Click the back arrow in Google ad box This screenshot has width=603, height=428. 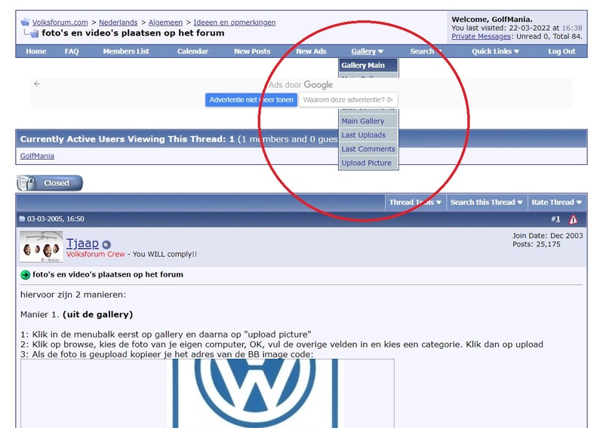click(x=37, y=84)
